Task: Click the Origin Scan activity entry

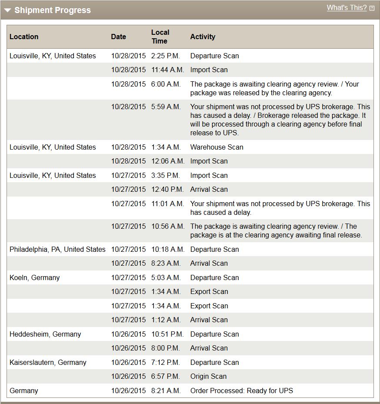Action: coord(208,377)
